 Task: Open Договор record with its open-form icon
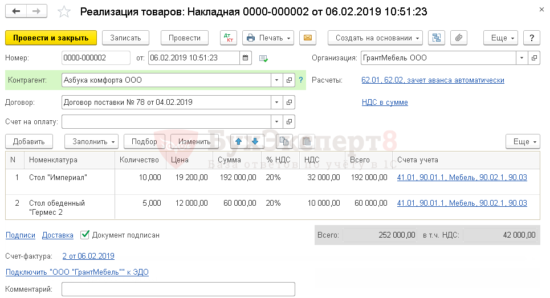point(289,103)
